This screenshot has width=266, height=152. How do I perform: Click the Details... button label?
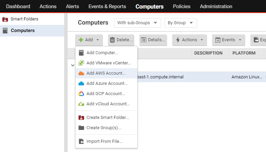157,40
